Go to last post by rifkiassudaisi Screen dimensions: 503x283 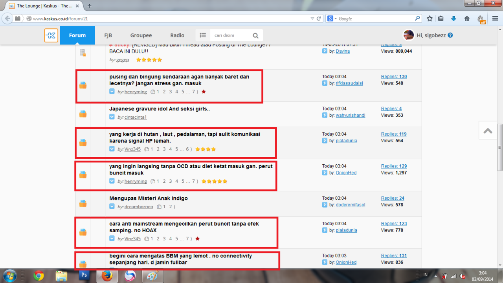point(325,83)
